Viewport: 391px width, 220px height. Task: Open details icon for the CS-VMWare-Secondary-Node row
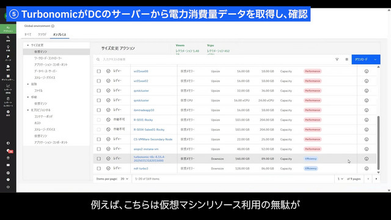pos(367,139)
